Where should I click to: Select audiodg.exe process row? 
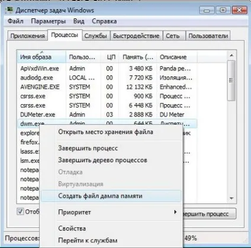107,78
